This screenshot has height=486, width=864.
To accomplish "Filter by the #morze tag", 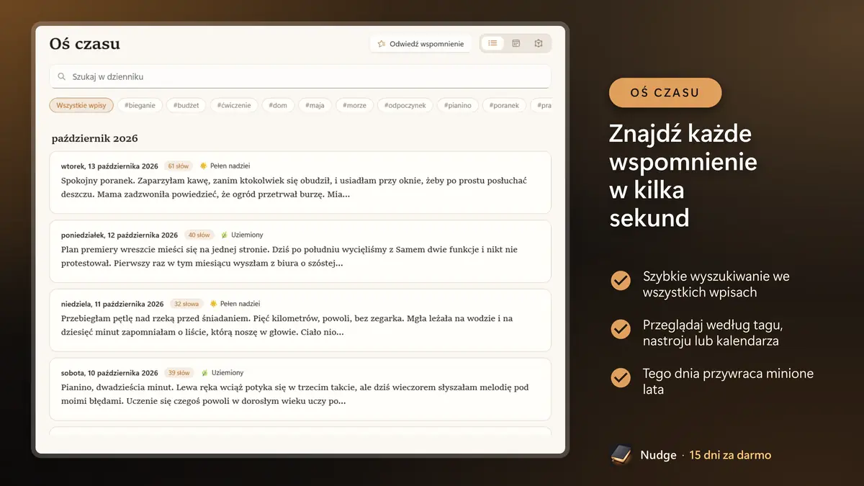I will point(354,105).
